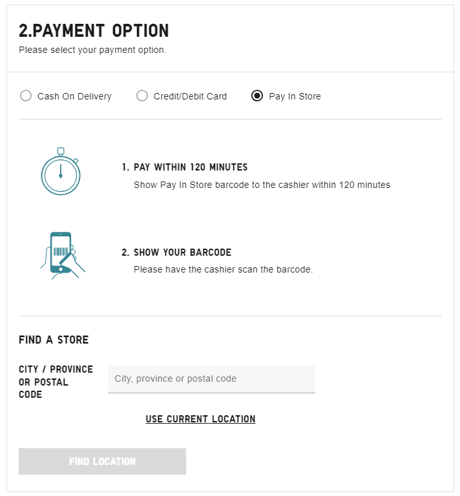Click the Pay In Store label text
Screen dimensions: 460x496
click(295, 96)
